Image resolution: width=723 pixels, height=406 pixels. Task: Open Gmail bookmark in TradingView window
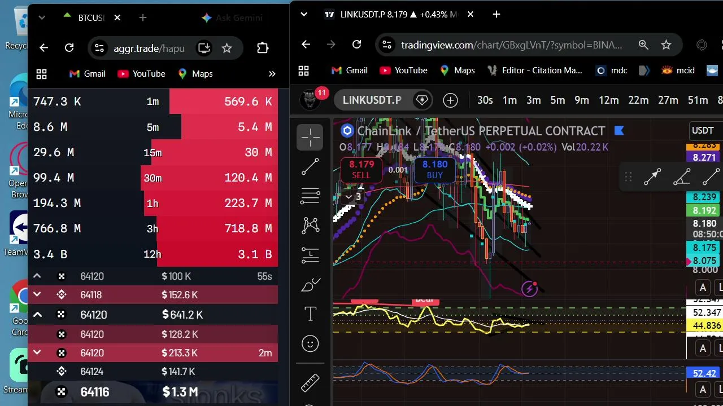[350, 70]
